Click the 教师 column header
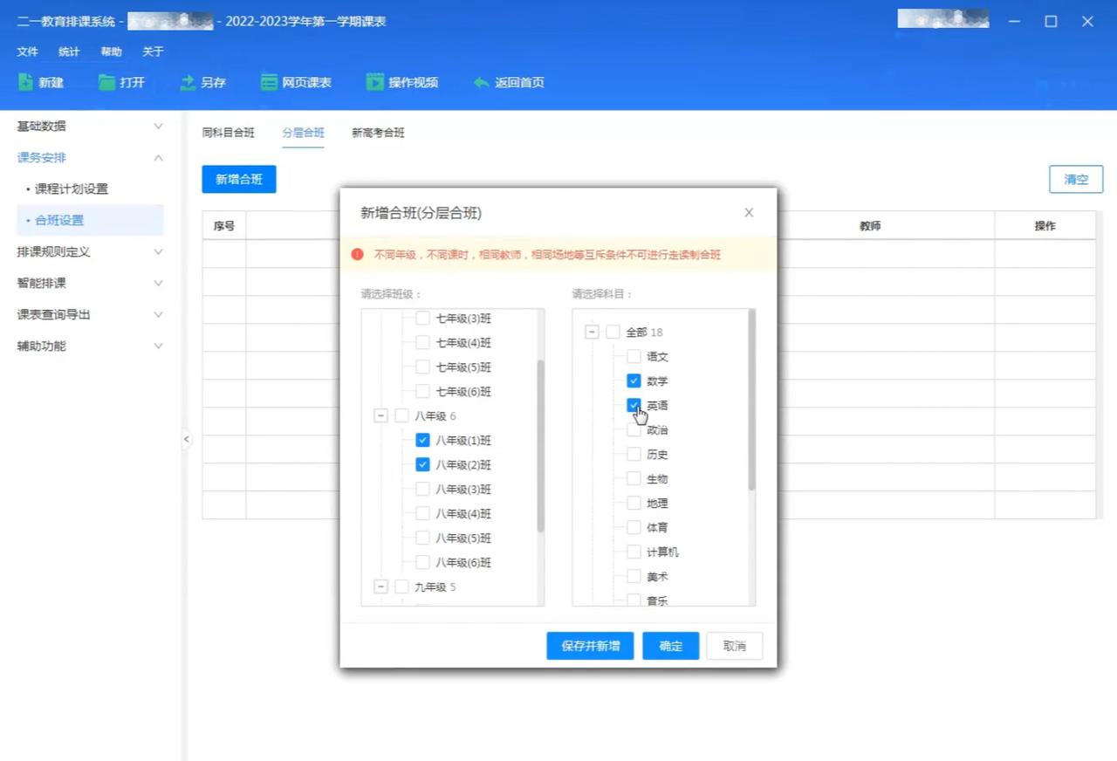1117x761 pixels. [870, 225]
